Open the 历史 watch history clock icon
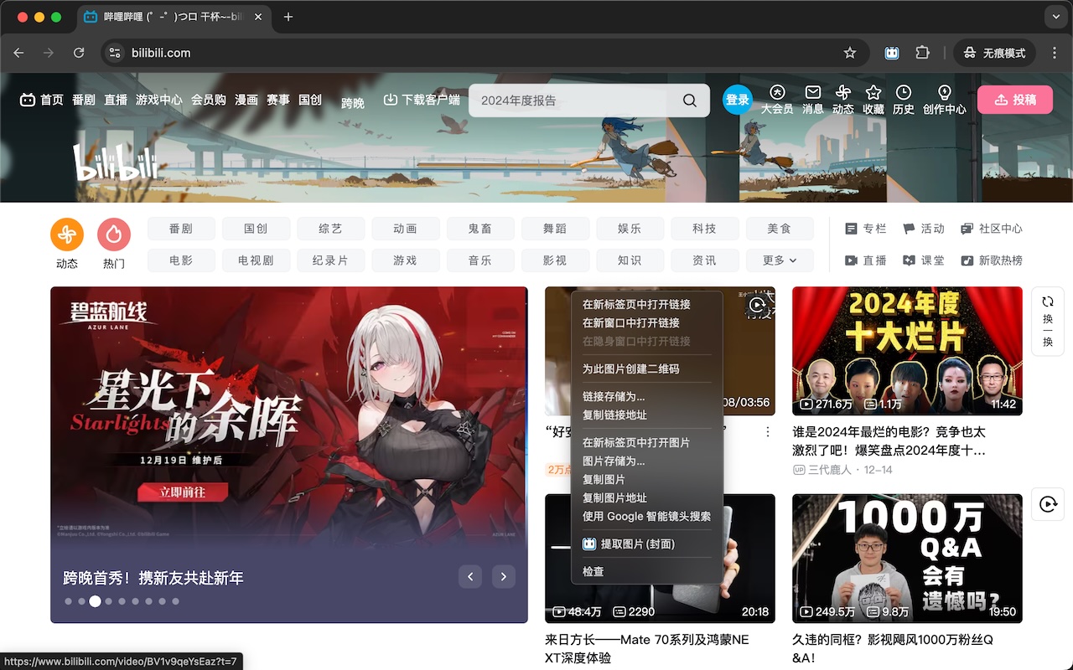 tap(904, 93)
